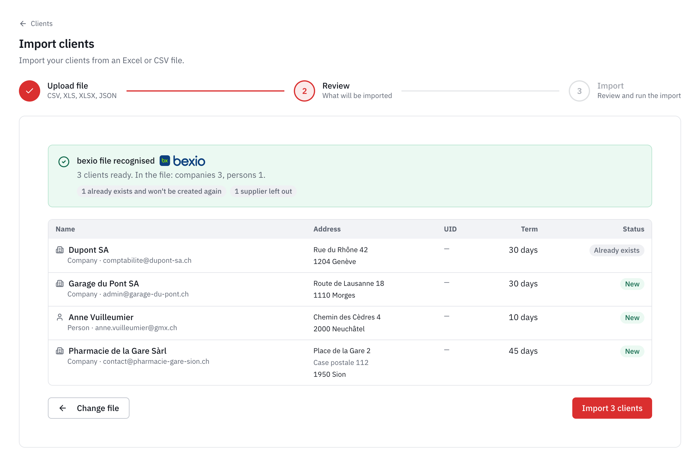700x450 pixels.
Task: Click the '1 already exists' badge
Action: (151, 191)
